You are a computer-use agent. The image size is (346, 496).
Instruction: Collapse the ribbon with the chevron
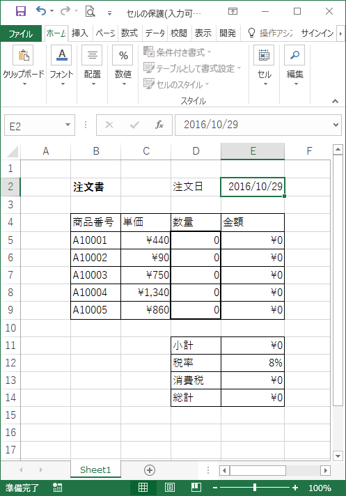[335, 101]
